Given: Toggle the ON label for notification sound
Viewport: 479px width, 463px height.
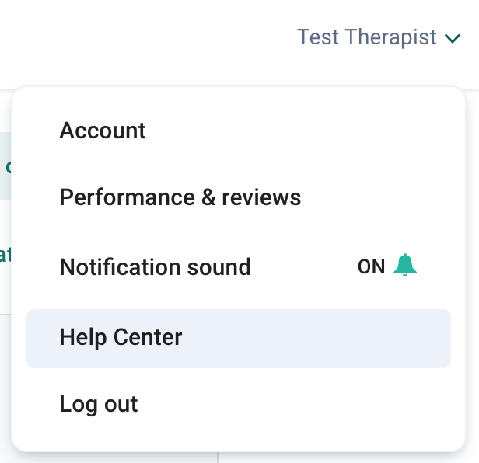Looking at the screenshot, I should click(x=371, y=266).
